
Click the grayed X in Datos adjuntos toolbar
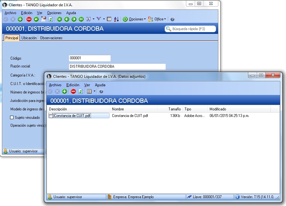57,92
